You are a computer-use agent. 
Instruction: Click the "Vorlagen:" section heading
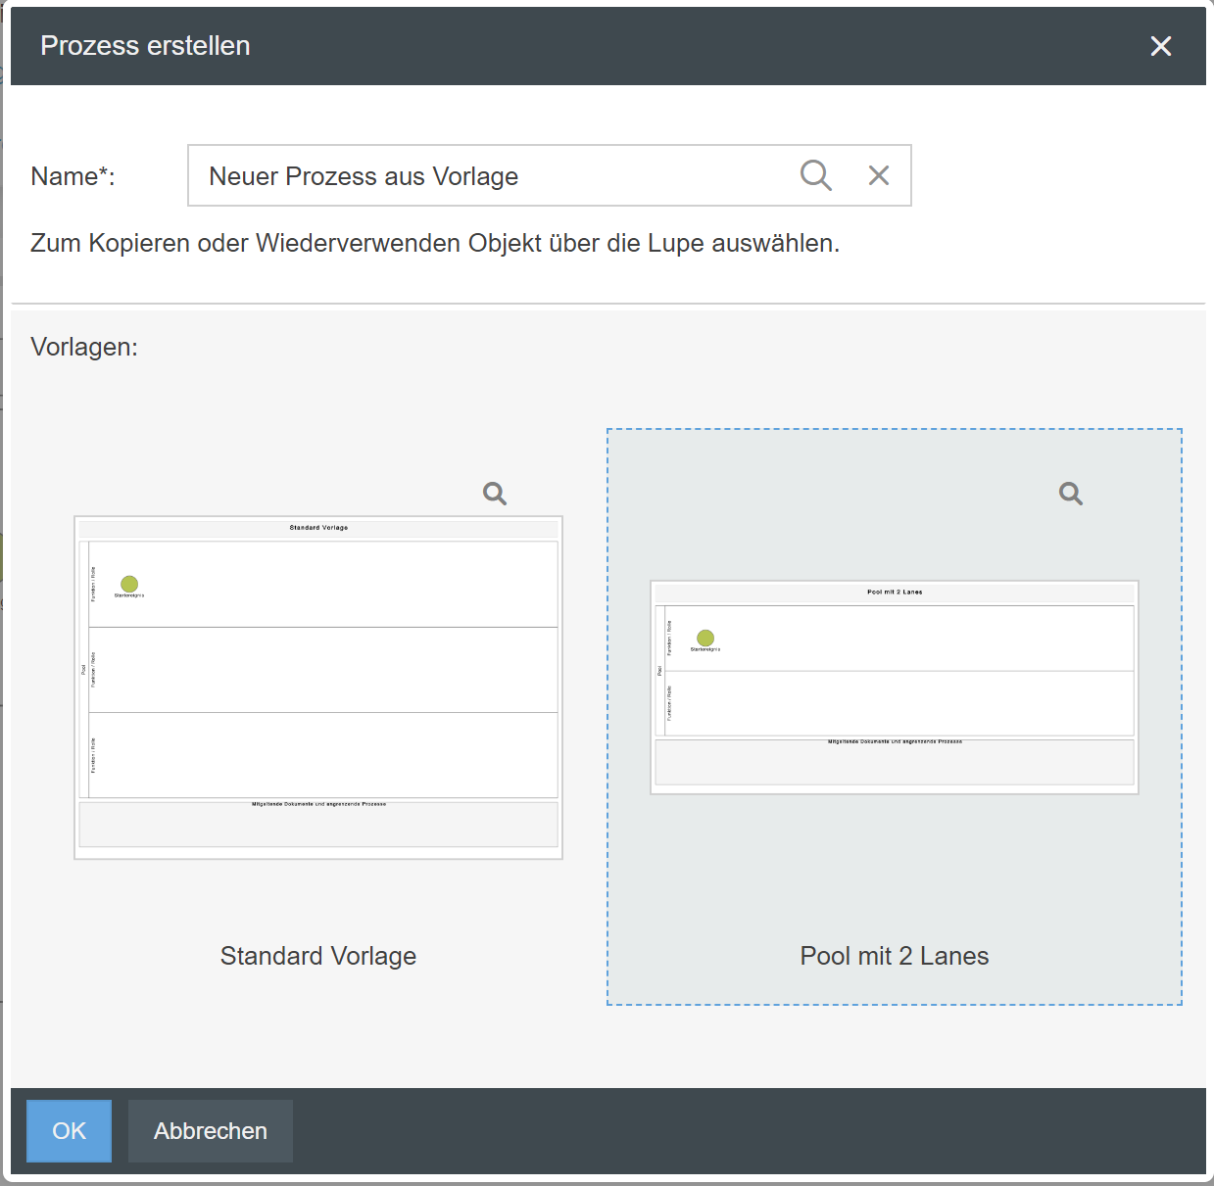(84, 347)
